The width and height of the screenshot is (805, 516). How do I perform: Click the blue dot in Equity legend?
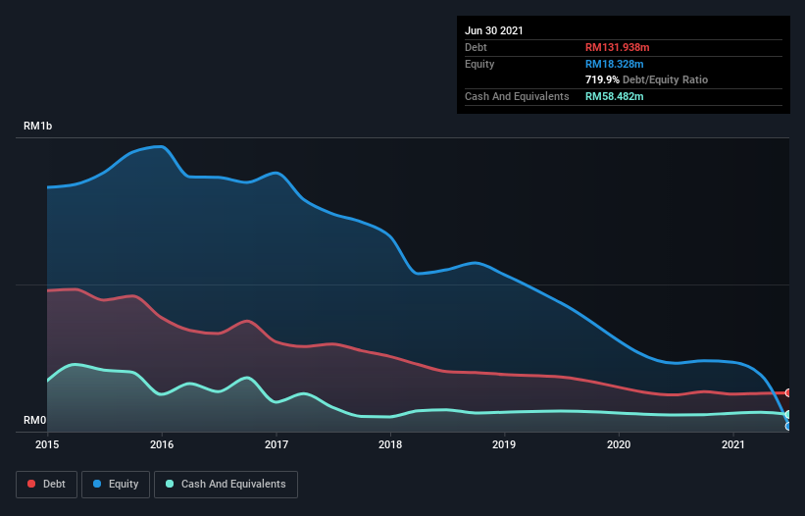click(97, 484)
